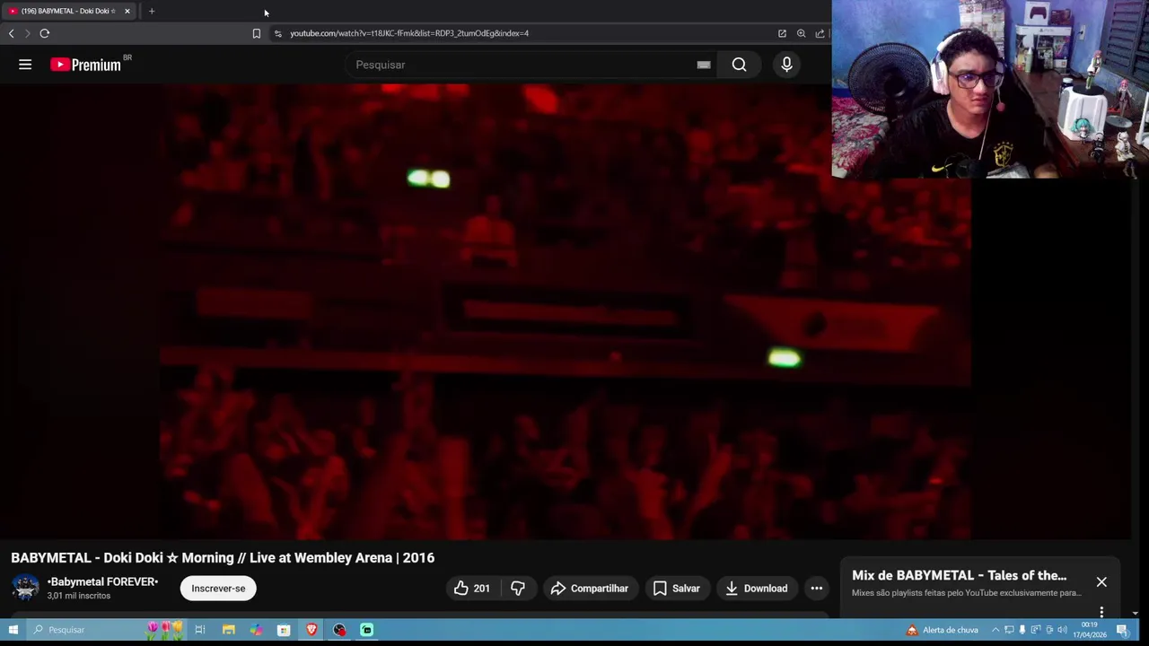
Task: Close the BABYMETAL browser tab
Action: (127, 11)
